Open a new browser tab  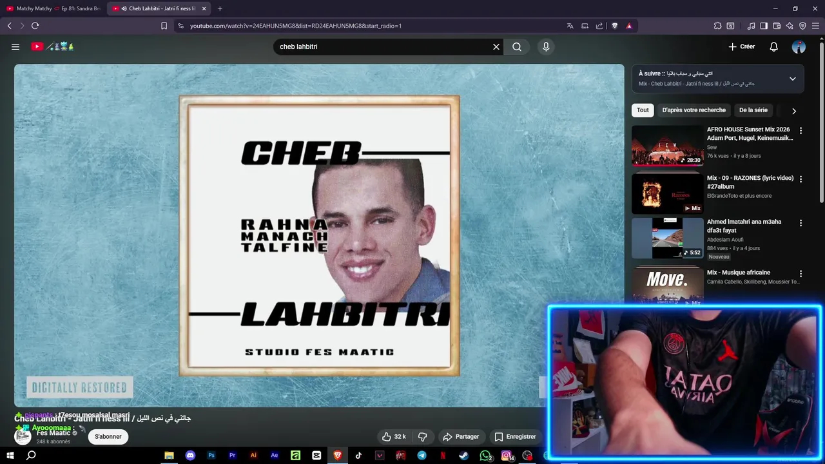[220, 8]
